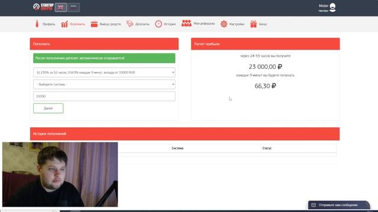The width and height of the screenshot is (378, 212).
Task: Click the chart icon for Пополнить
Action: pyautogui.click(x=64, y=24)
